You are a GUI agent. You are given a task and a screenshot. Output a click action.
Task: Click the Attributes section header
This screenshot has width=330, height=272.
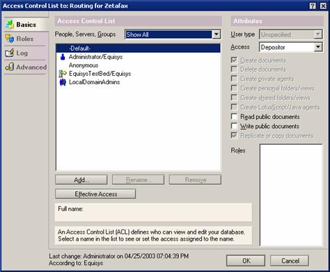click(x=277, y=21)
